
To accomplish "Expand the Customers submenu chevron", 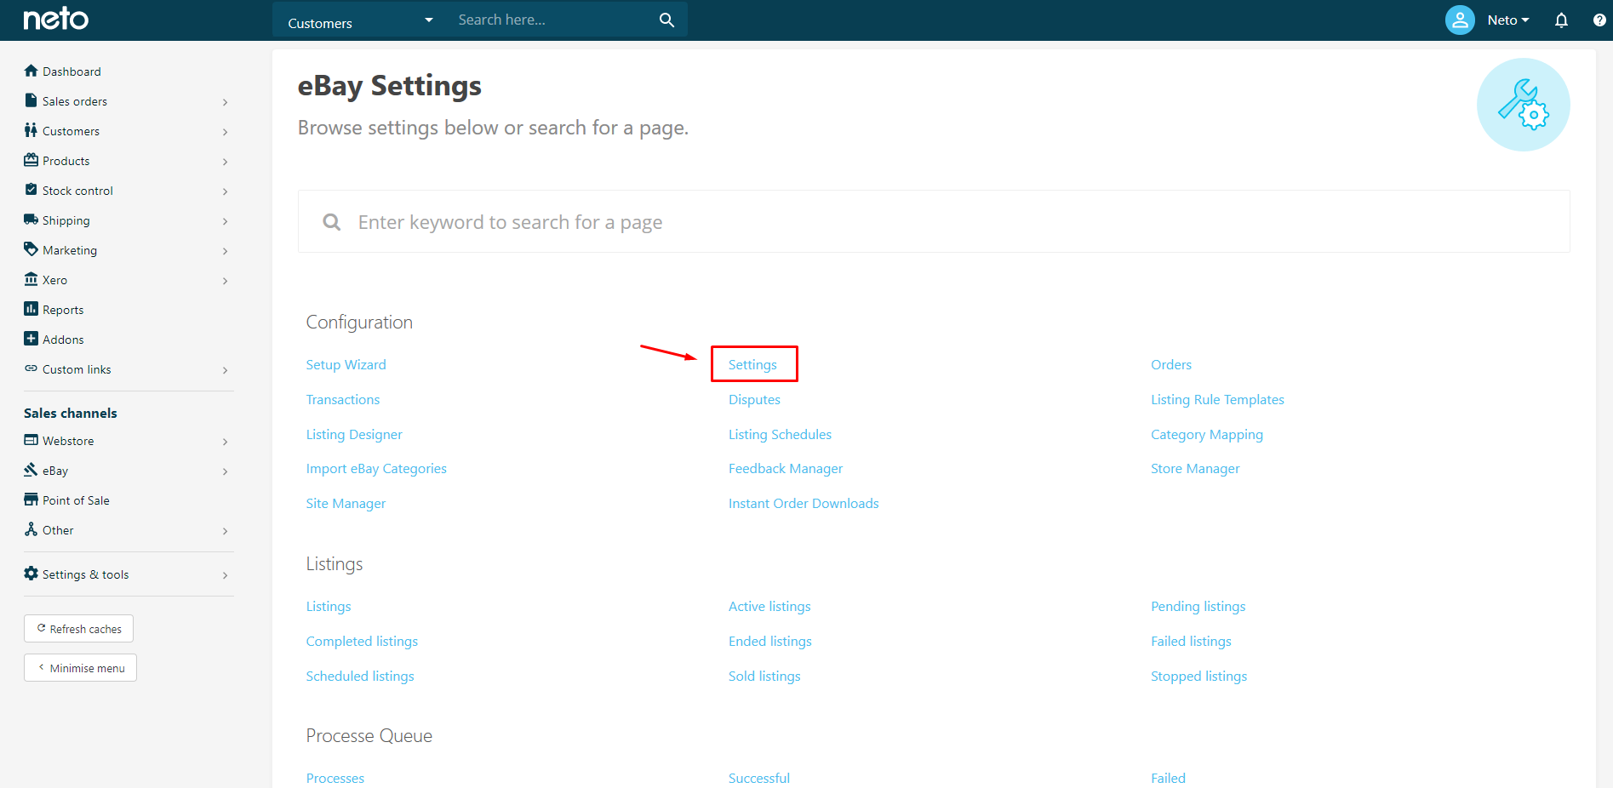I will tap(226, 132).
